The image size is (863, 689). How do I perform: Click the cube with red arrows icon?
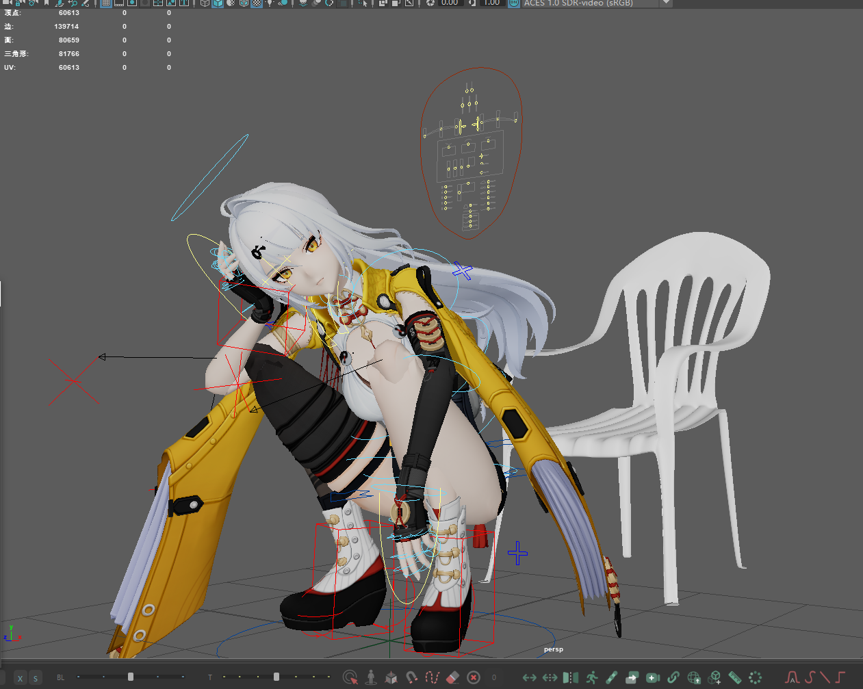click(x=391, y=677)
